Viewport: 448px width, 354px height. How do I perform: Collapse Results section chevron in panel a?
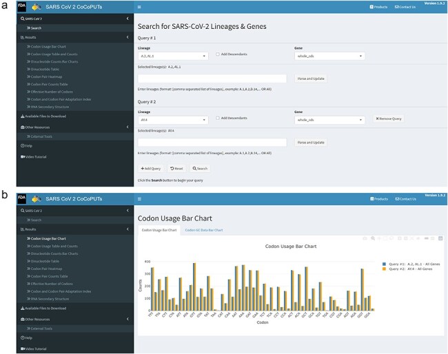128,37
